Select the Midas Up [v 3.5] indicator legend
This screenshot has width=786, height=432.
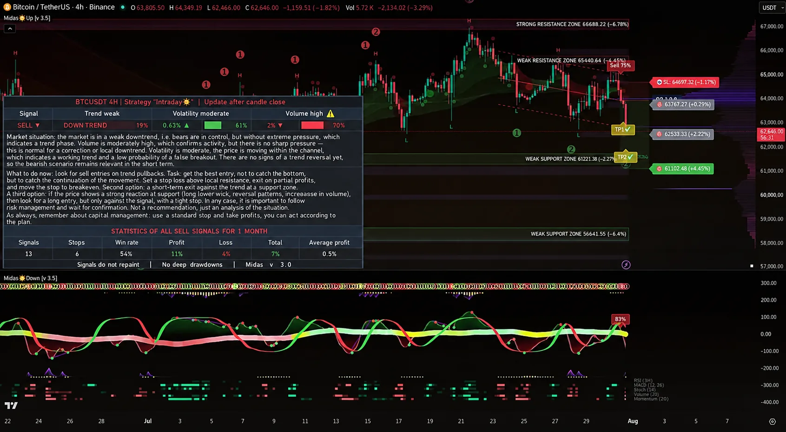coord(27,18)
